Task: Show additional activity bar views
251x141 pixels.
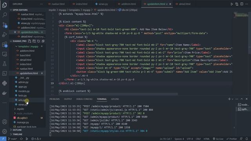Action: pos(4,103)
